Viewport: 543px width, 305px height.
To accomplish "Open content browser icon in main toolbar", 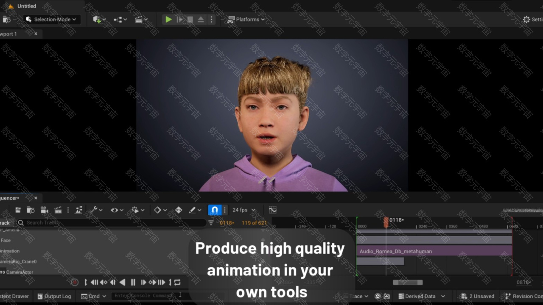I will click(x=6, y=19).
